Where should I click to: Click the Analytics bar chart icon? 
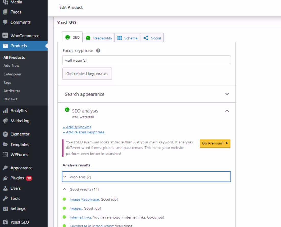[x=5, y=111]
